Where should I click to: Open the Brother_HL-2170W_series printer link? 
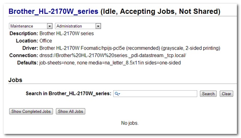[x=53, y=12]
